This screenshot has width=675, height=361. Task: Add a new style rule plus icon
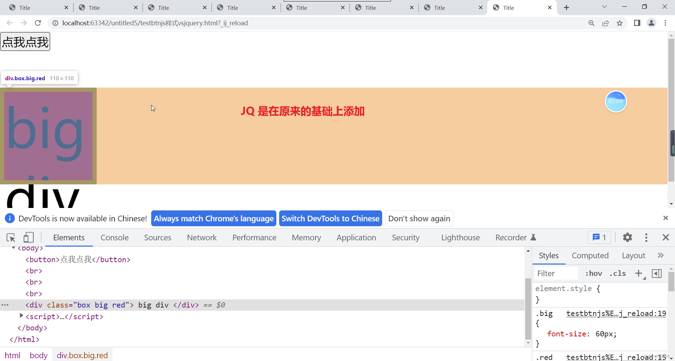point(639,273)
